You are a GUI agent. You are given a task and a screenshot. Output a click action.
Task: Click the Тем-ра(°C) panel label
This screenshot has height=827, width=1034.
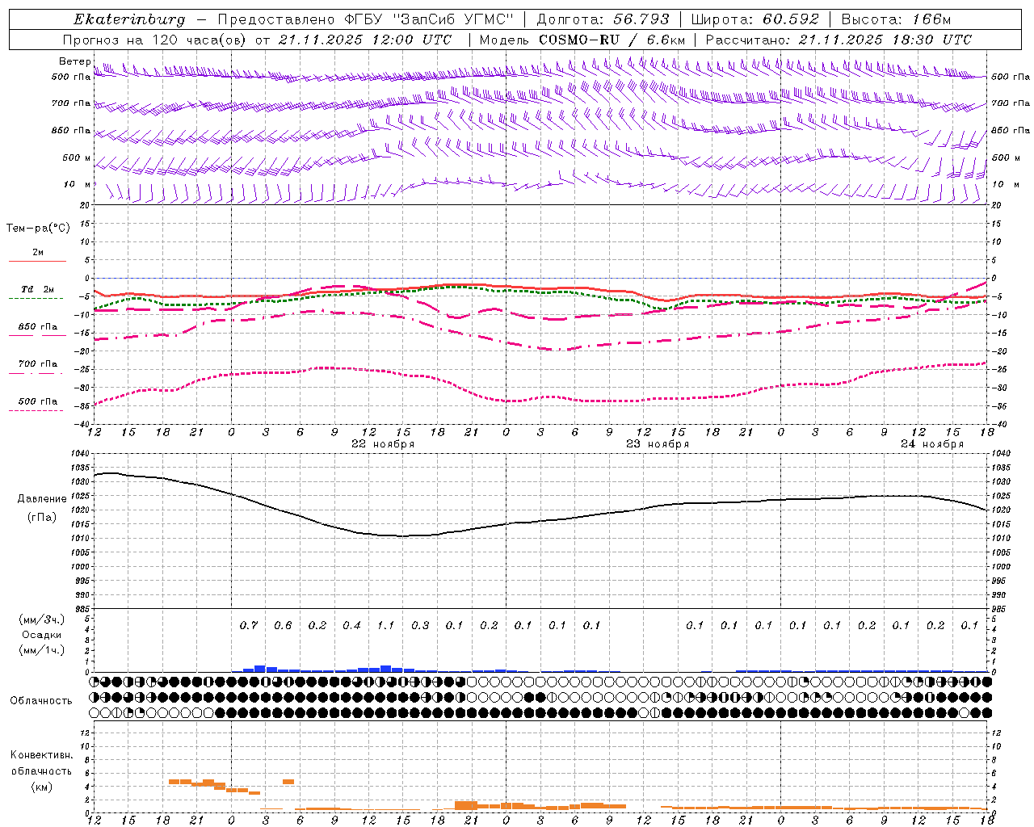(38, 229)
